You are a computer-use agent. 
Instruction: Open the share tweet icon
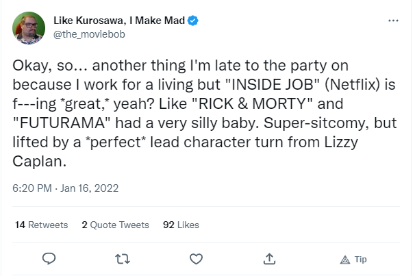270,258
